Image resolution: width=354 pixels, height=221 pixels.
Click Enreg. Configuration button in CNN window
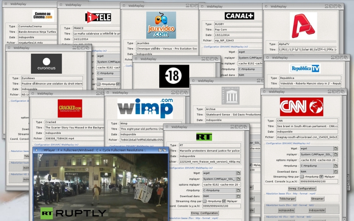tap(302, 189)
